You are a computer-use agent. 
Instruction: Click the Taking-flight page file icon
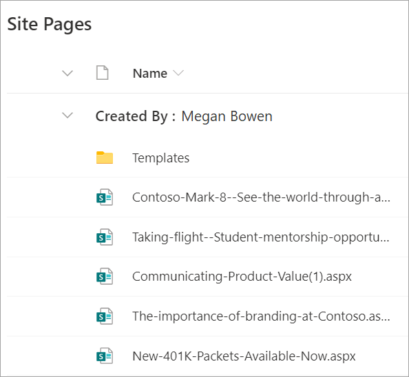[x=105, y=237]
